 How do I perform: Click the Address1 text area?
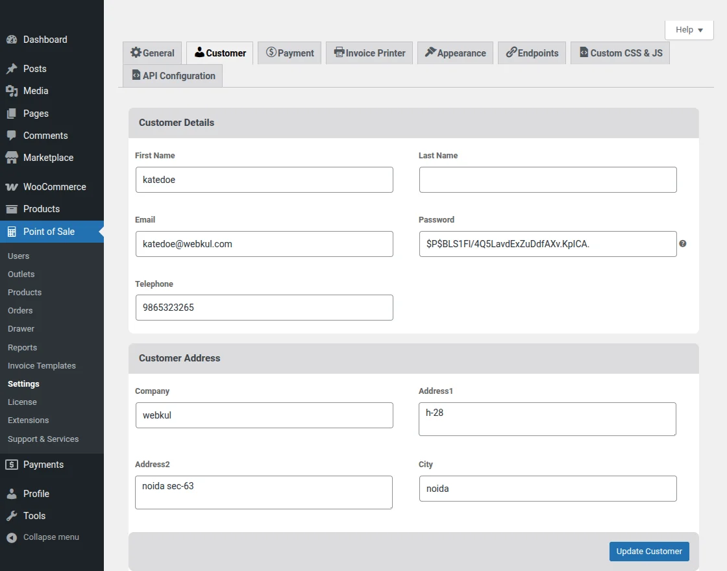pyautogui.click(x=547, y=419)
